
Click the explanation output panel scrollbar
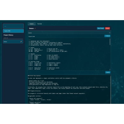pyautogui.click(x=111, y=89)
